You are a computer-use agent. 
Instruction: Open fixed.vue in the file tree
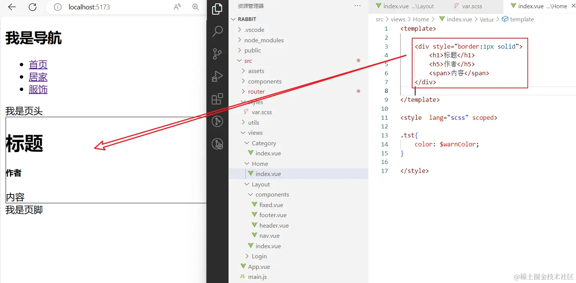coord(271,205)
